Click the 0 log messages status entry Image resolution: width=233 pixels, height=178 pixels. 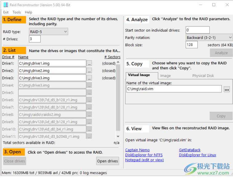pos(93,173)
